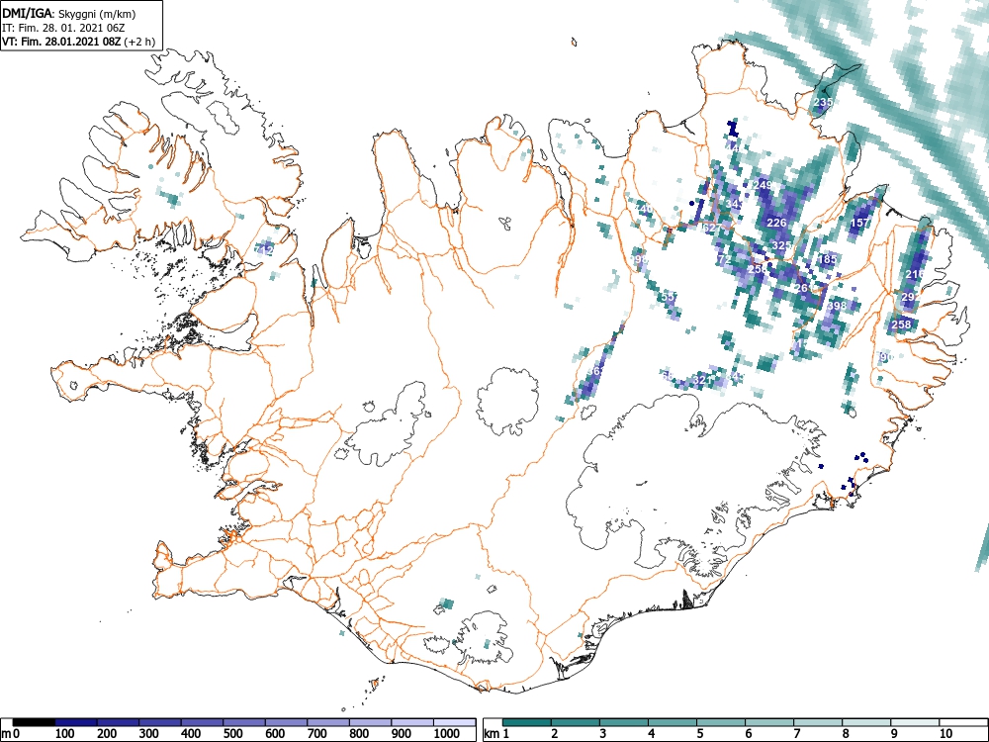Click the '700' tick on the metre scale

[316, 734]
